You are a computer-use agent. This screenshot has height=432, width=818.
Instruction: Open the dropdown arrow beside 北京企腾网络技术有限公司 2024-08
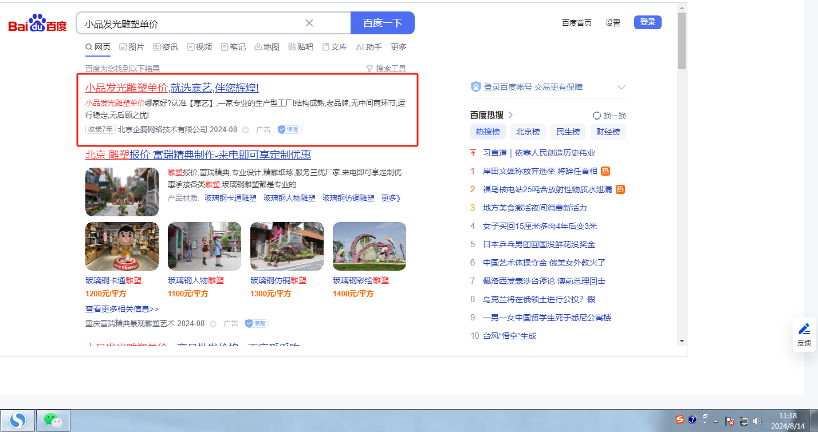point(246,130)
